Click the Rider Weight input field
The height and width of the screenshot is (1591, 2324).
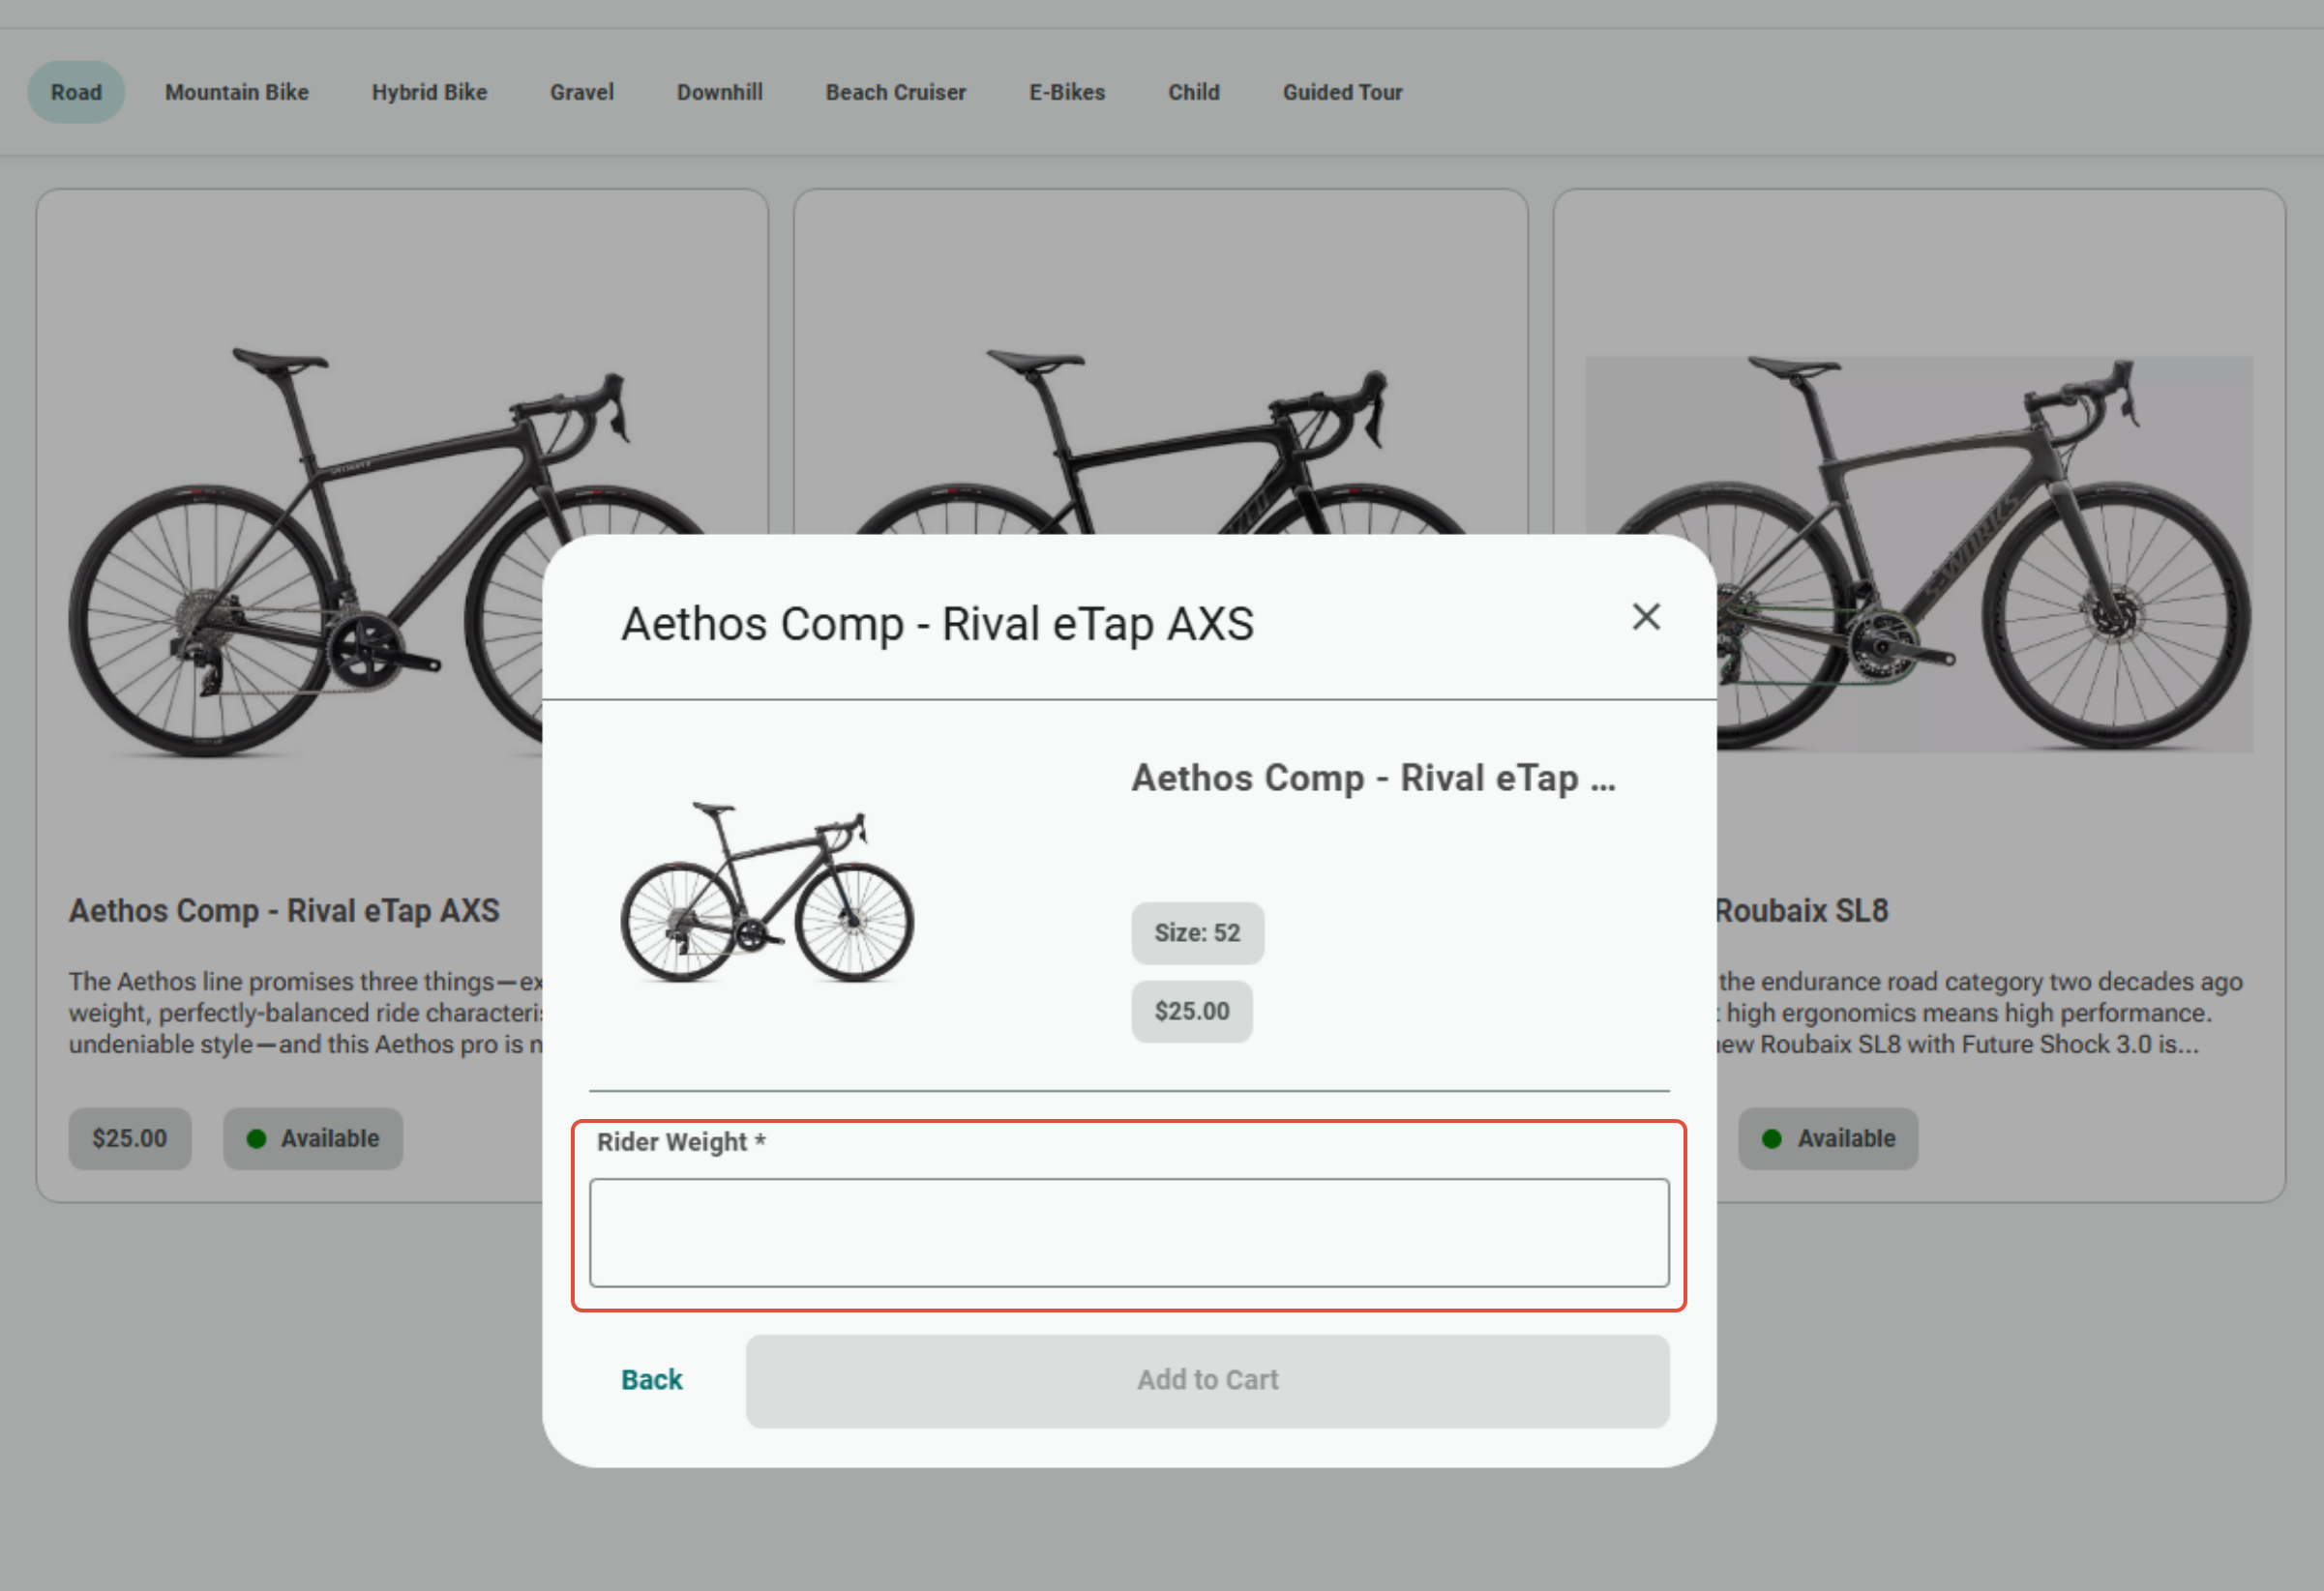pyautogui.click(x=1128, y=1232)
